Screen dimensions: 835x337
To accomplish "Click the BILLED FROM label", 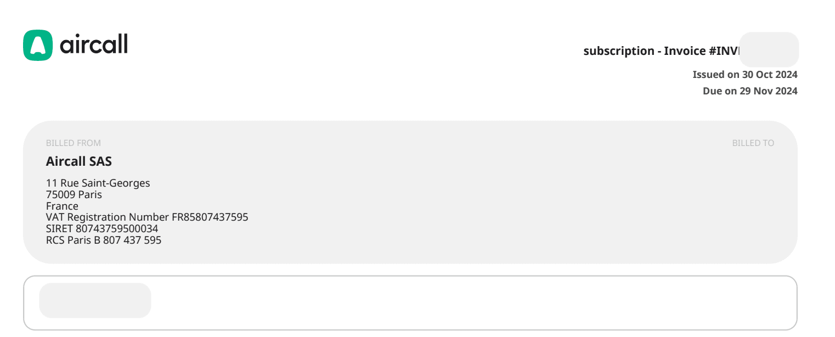I will pyautogui.click(x=74, y=143).
